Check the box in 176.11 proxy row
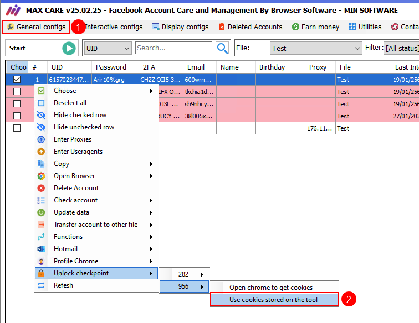The height and width of the screenshot is (323, 419). click(17, 128)
